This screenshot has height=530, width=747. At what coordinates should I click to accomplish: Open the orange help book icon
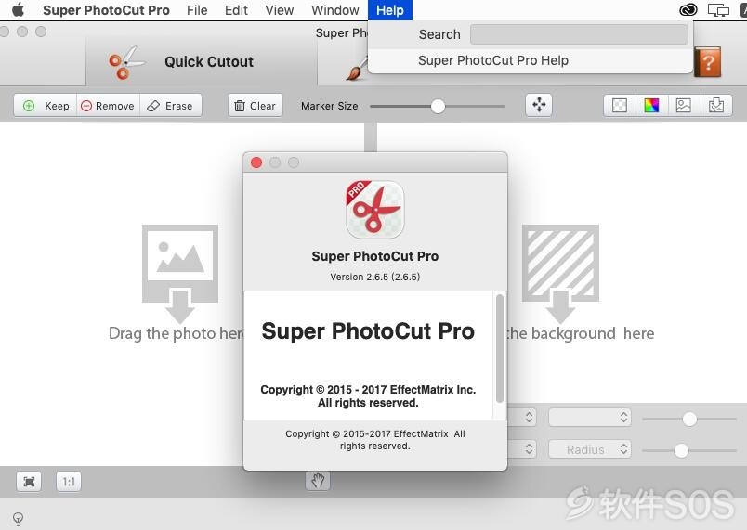(x=708, y=62)
